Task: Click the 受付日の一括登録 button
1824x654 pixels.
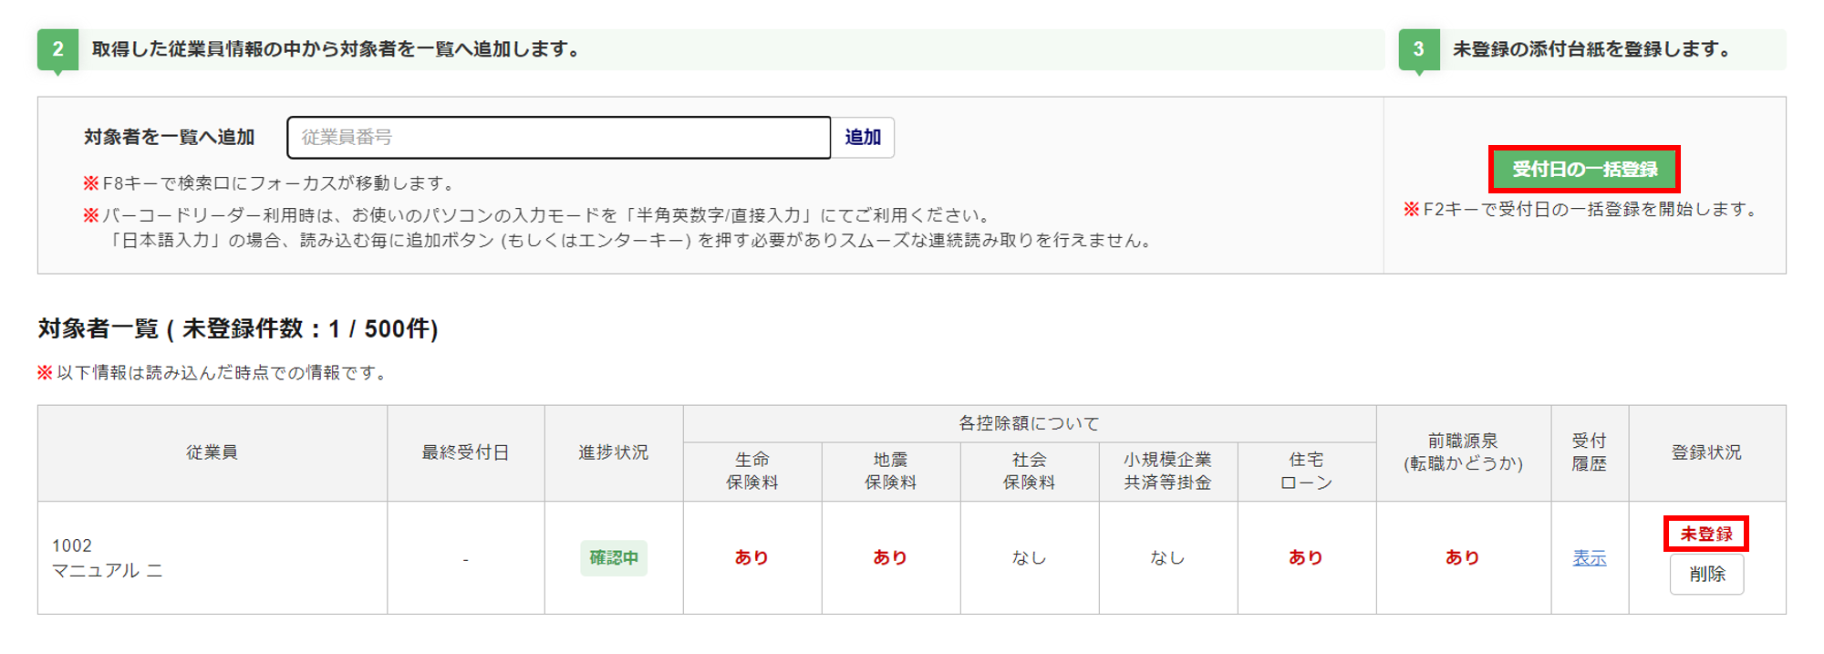Action: click(x=1584, y=170)
